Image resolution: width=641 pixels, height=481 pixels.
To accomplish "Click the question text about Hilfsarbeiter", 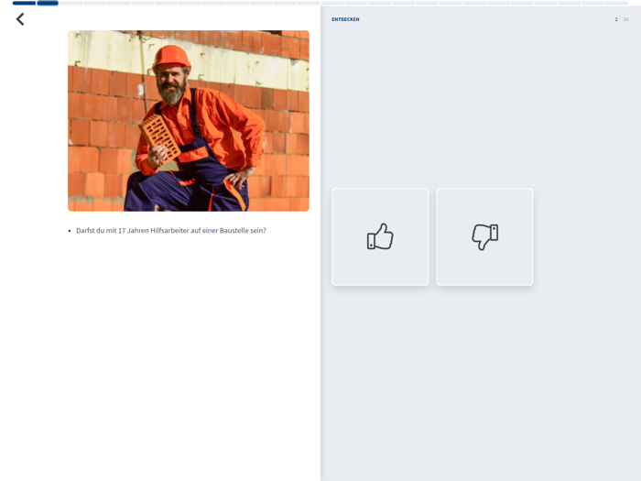I will click(171, 231).
